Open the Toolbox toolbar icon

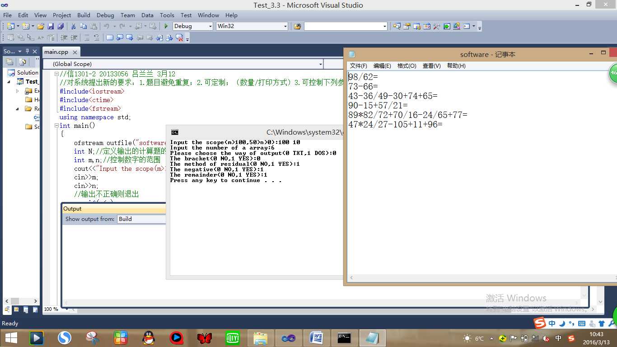click(437, 26)
